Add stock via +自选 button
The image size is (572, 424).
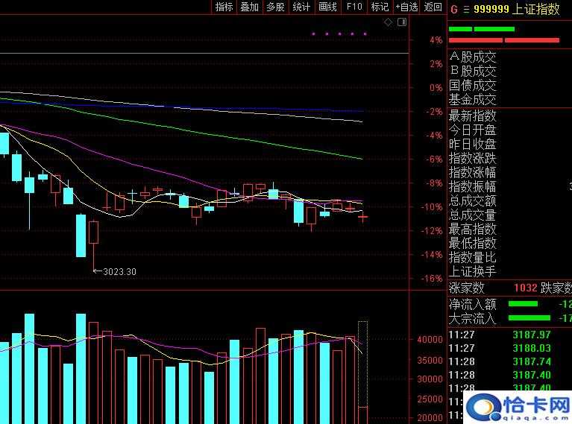406,7
